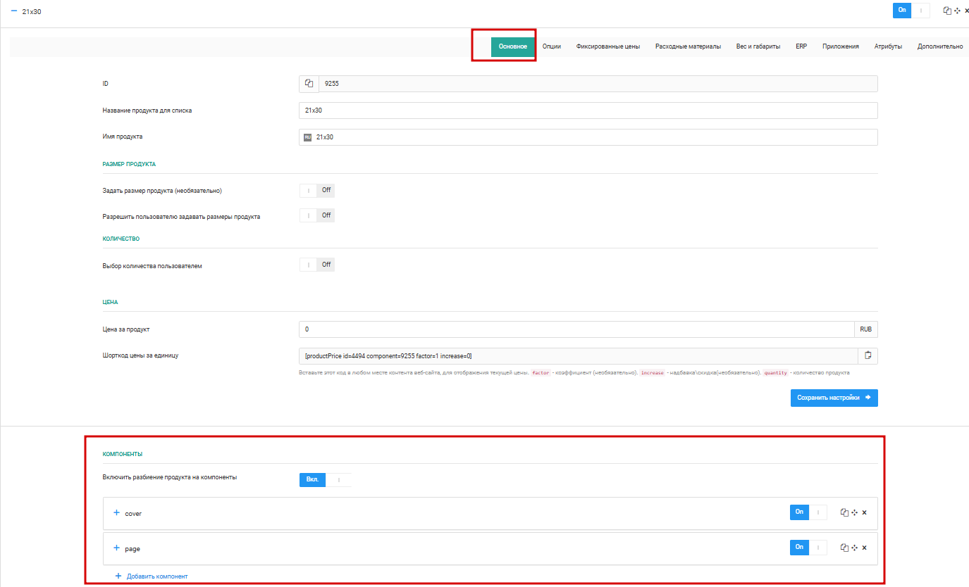Toggle the 21x30 product On switch
This screenshot has height=587, width=969.
tap(911, 11)
